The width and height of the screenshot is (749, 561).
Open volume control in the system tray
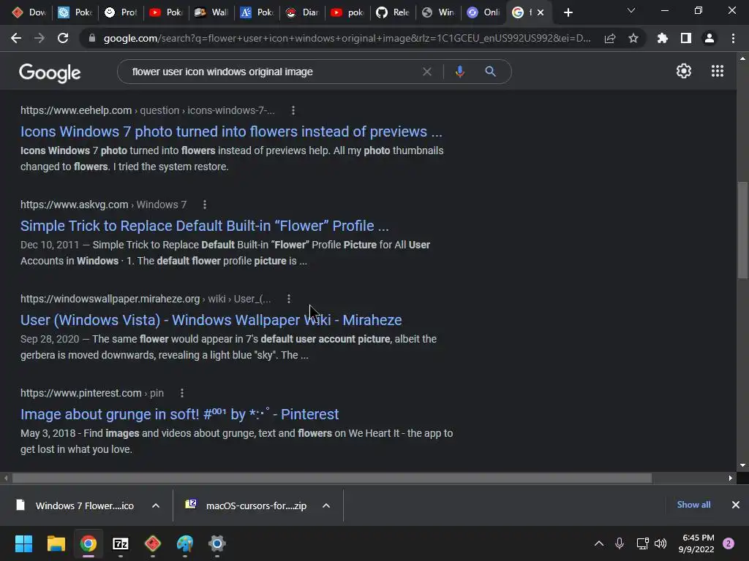[x=660, y=543]
